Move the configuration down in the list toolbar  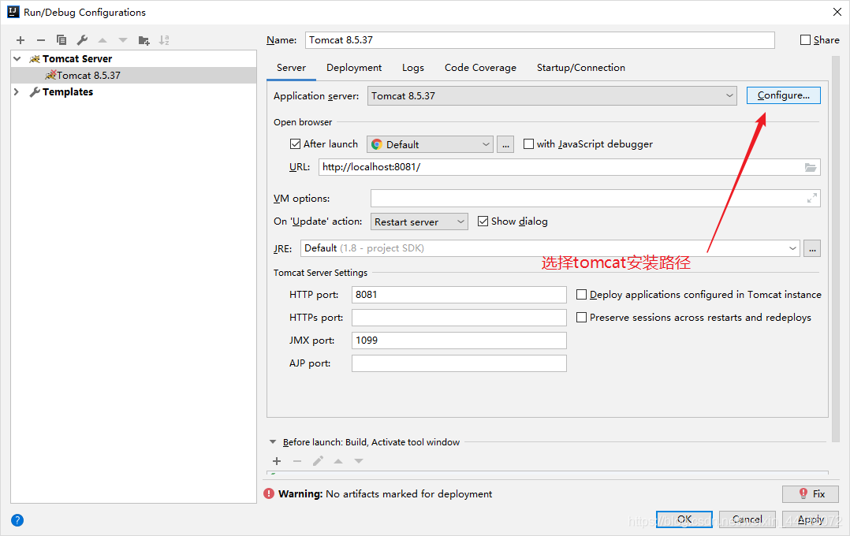pyautogui.click(x=123, y=40)
